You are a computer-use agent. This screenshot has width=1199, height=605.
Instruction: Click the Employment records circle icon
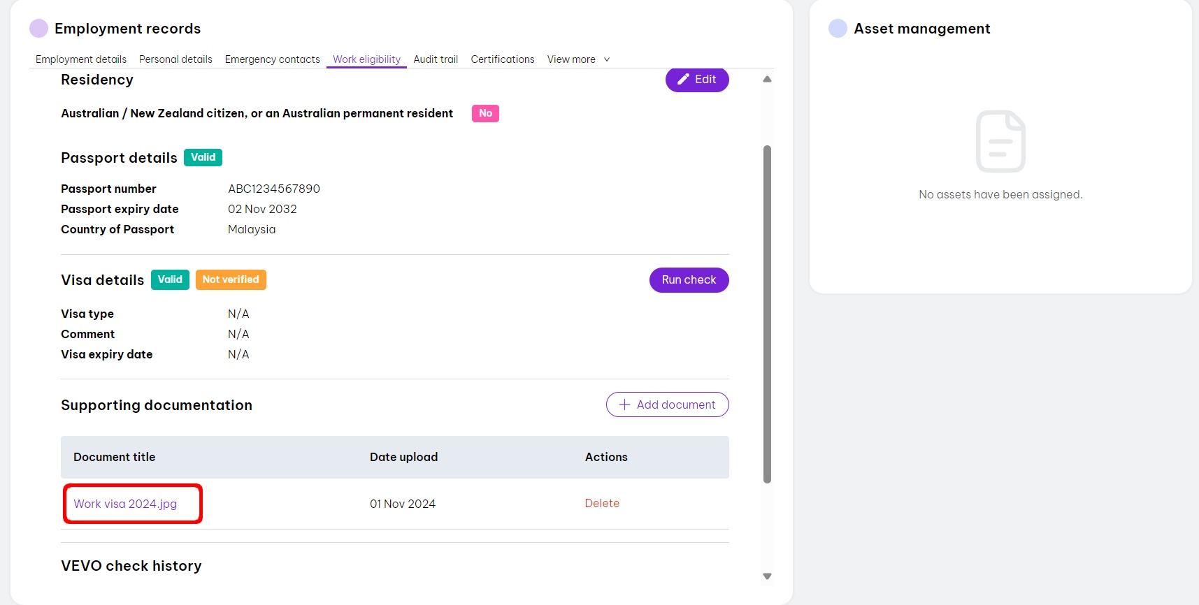point(38,29)
